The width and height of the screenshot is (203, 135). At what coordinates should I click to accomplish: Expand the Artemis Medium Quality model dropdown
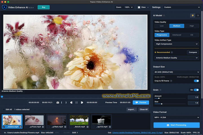point(177,58)
